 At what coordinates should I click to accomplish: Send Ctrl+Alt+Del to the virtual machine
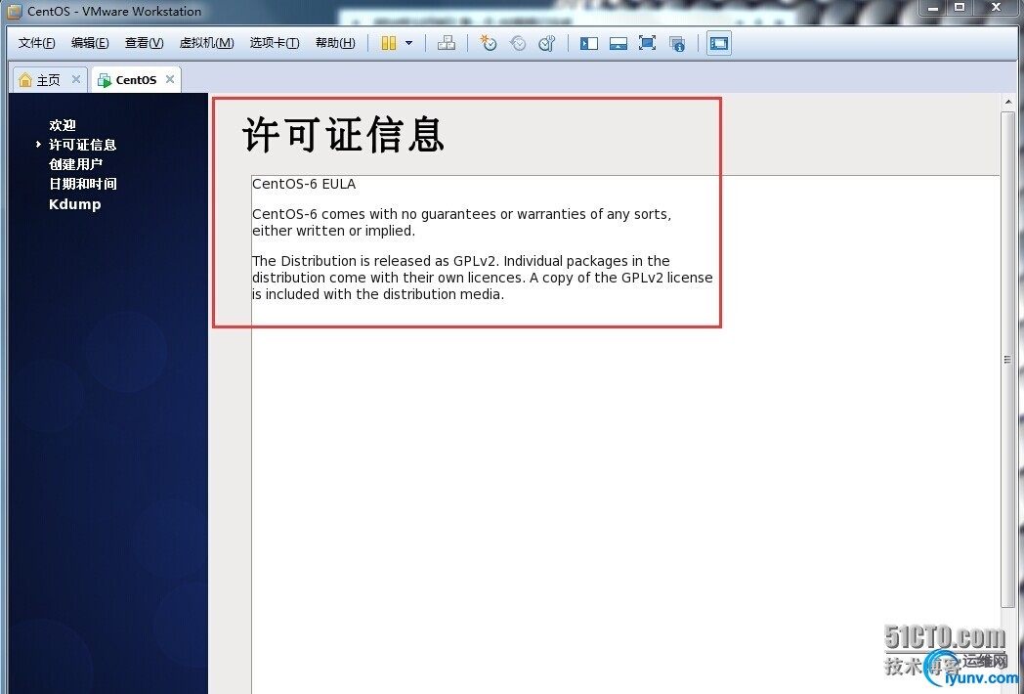pyautogui.click(x=447, y=43)
